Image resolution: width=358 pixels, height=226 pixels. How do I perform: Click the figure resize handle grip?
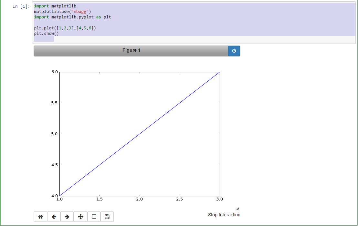[x=238, y=209]
